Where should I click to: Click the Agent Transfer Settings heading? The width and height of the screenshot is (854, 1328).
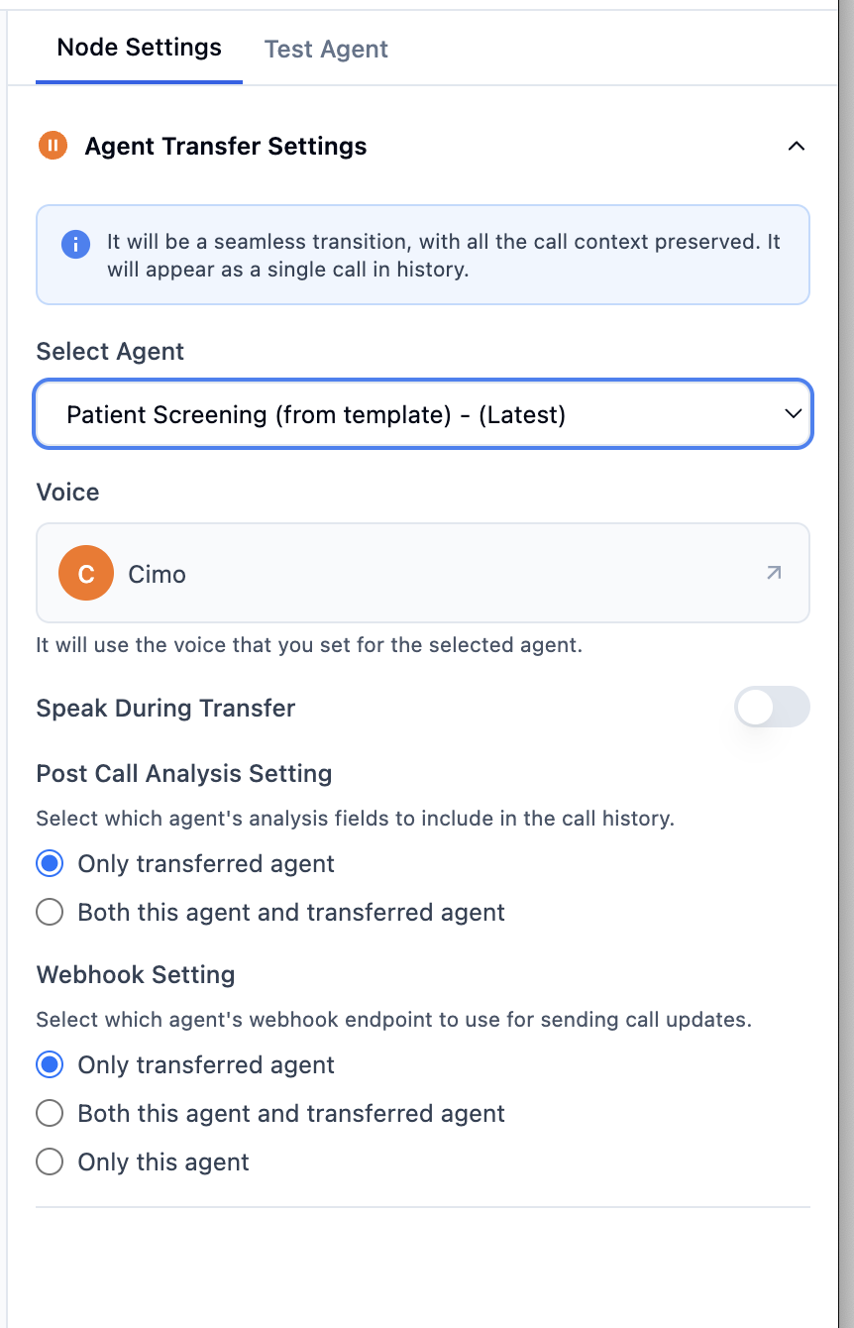tap(225, 146)
